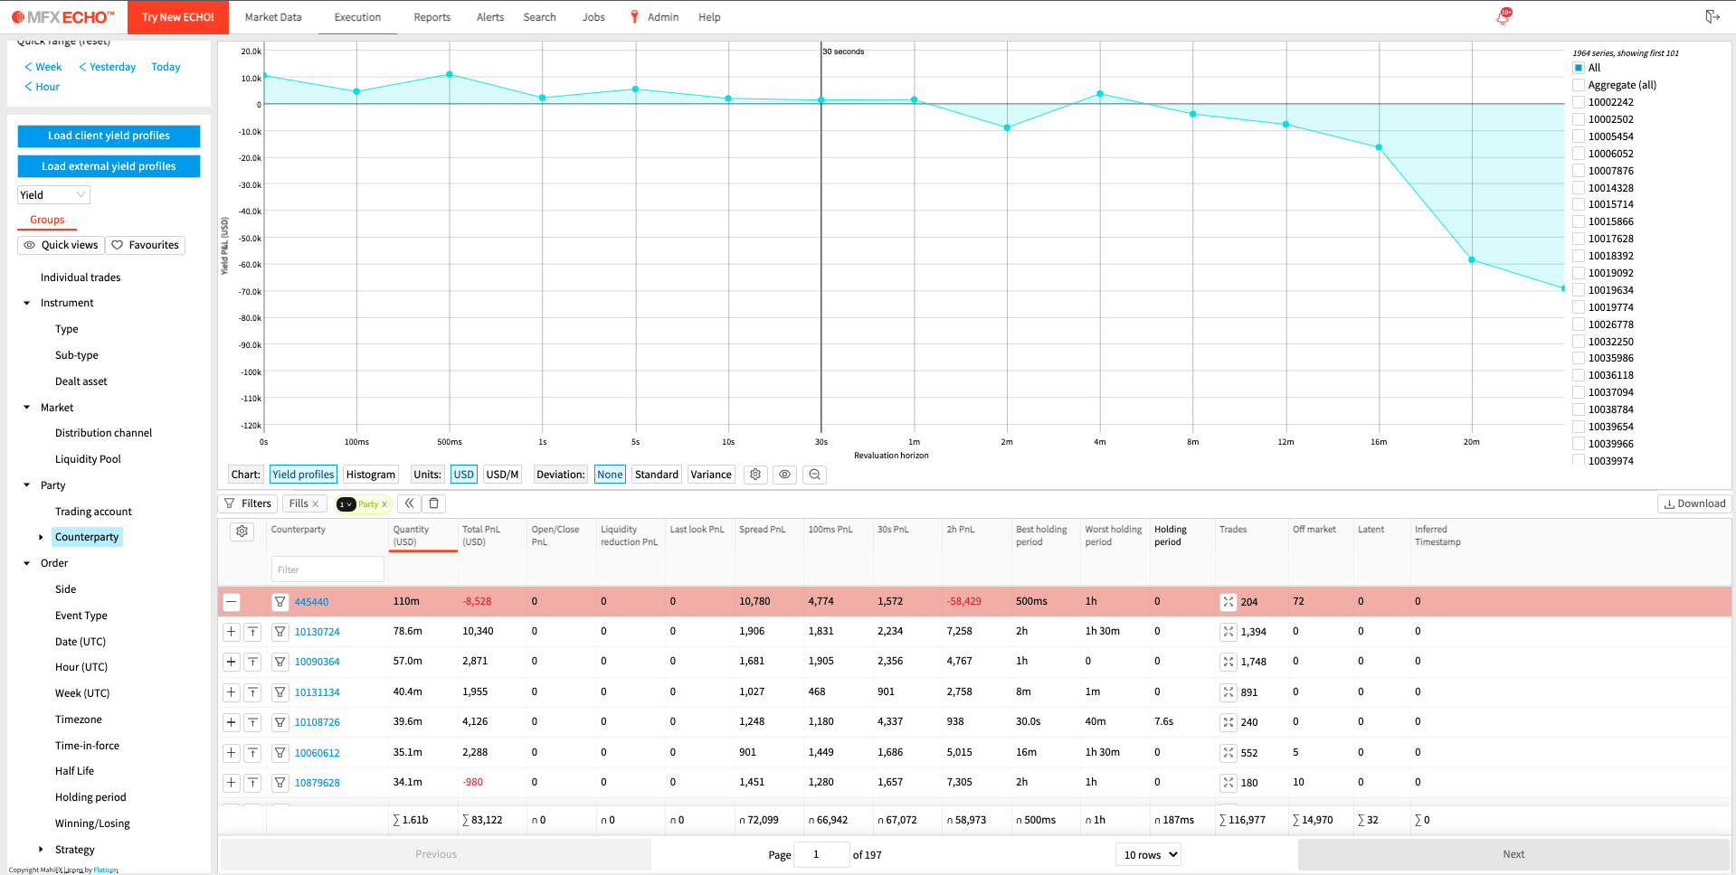Add row 10060612 with plus icon
1736x875 pixels.
point(232,753)
